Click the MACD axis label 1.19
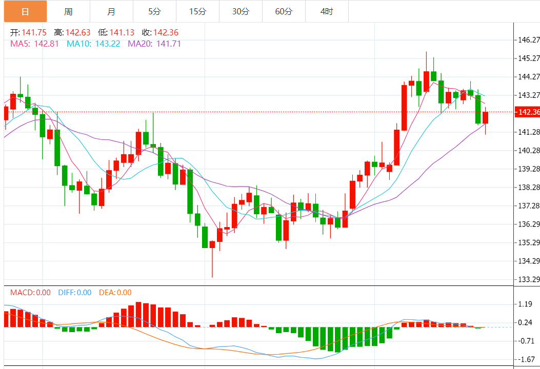Screen dimensions: 540x369 click(525, 304)
